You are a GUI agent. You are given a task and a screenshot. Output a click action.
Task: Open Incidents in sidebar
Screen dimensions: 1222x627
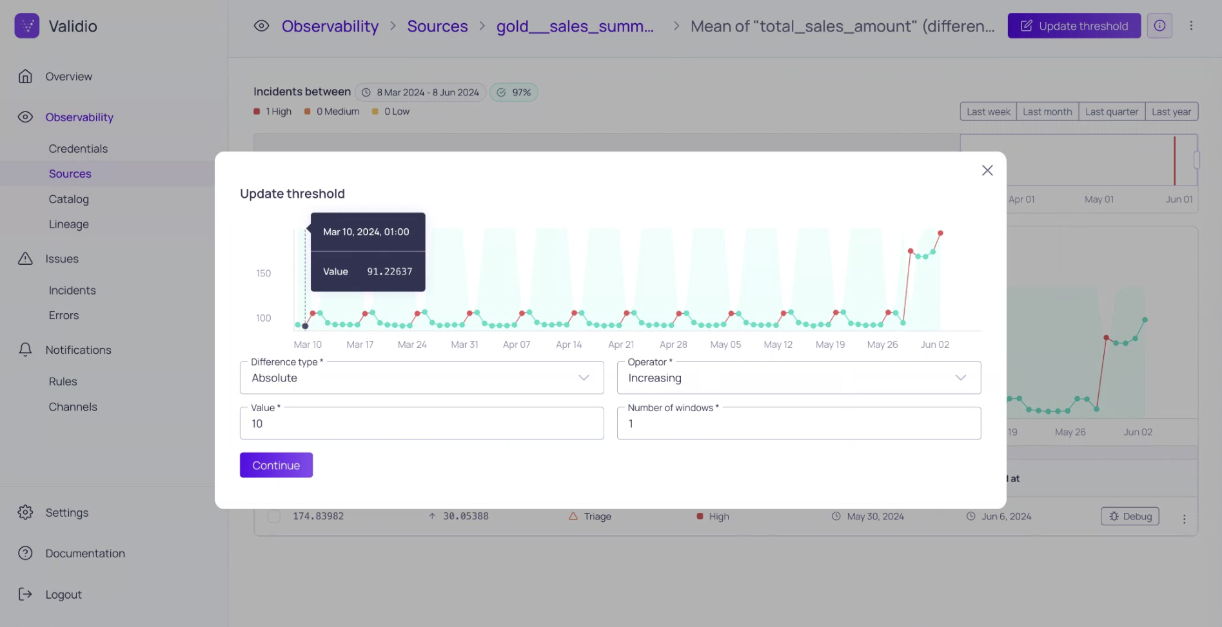pyautogui.click(x=72, y=291)
